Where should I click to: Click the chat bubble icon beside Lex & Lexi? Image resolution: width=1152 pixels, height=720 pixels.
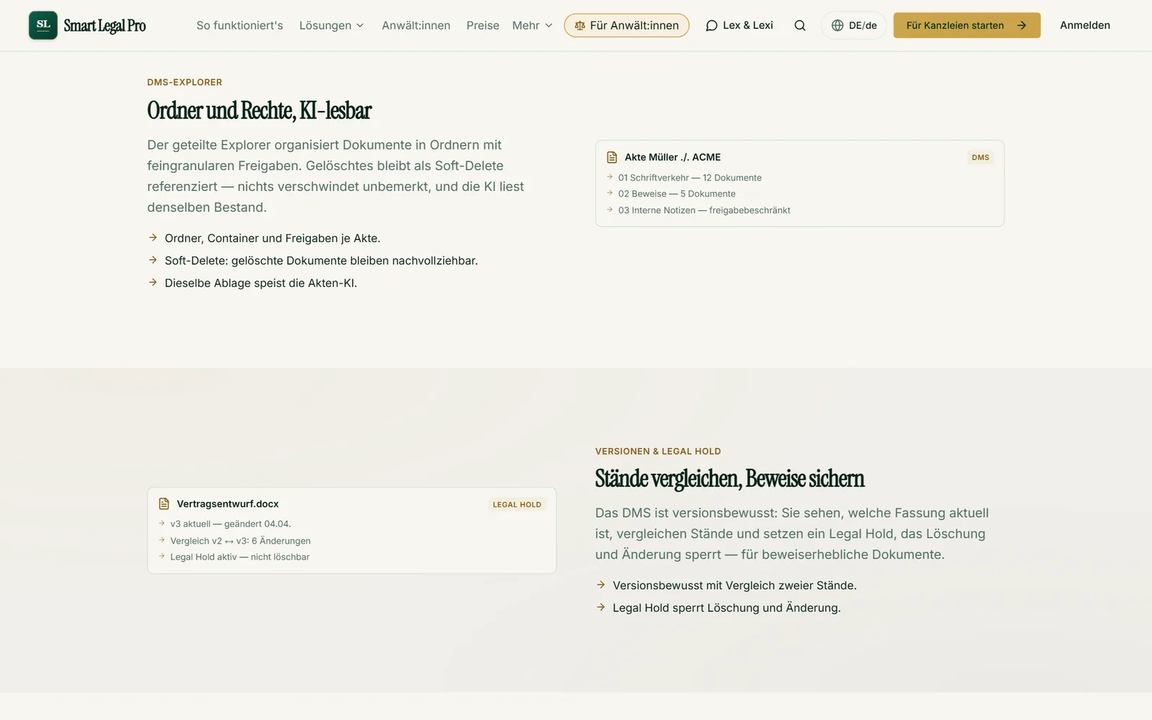tap(711, 25)
